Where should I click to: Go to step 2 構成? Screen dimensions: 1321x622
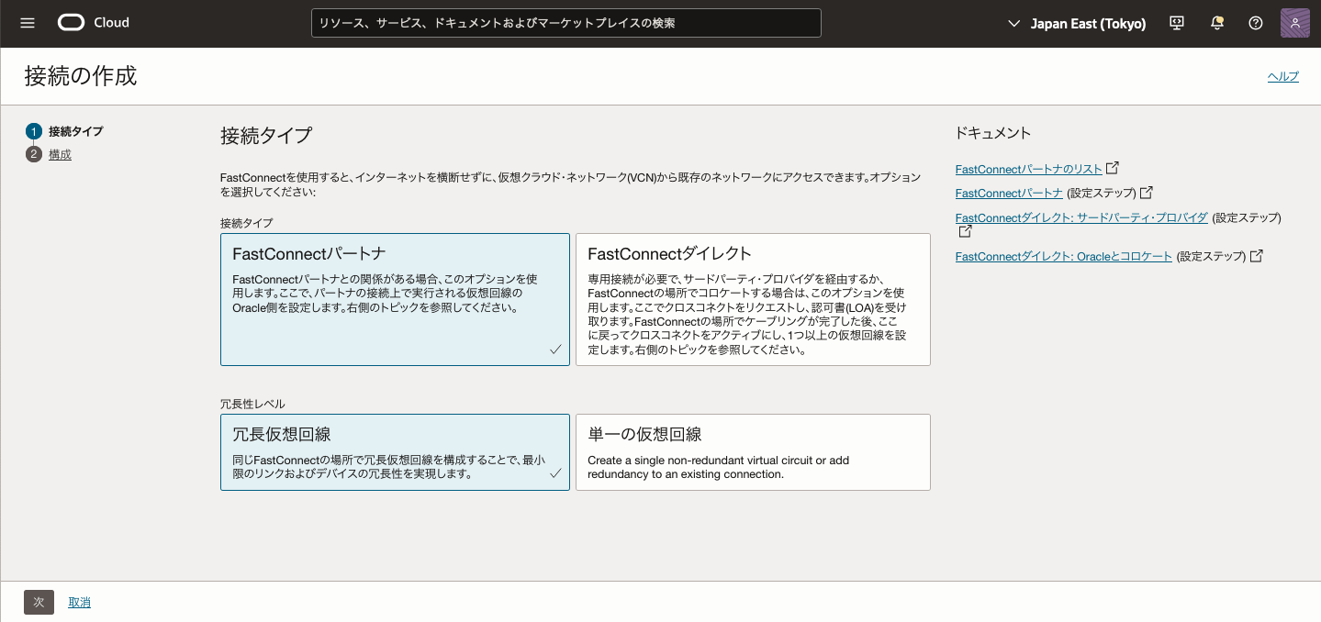pos(49,154)
